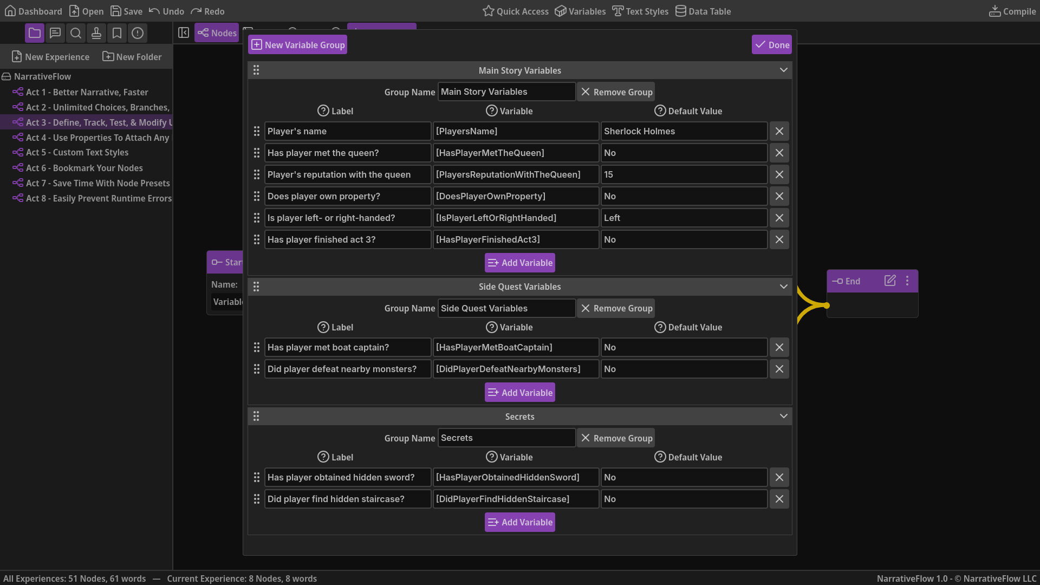Click New Experience button
The width and height of the screenshot is (1040, 585).
[50, 56]
